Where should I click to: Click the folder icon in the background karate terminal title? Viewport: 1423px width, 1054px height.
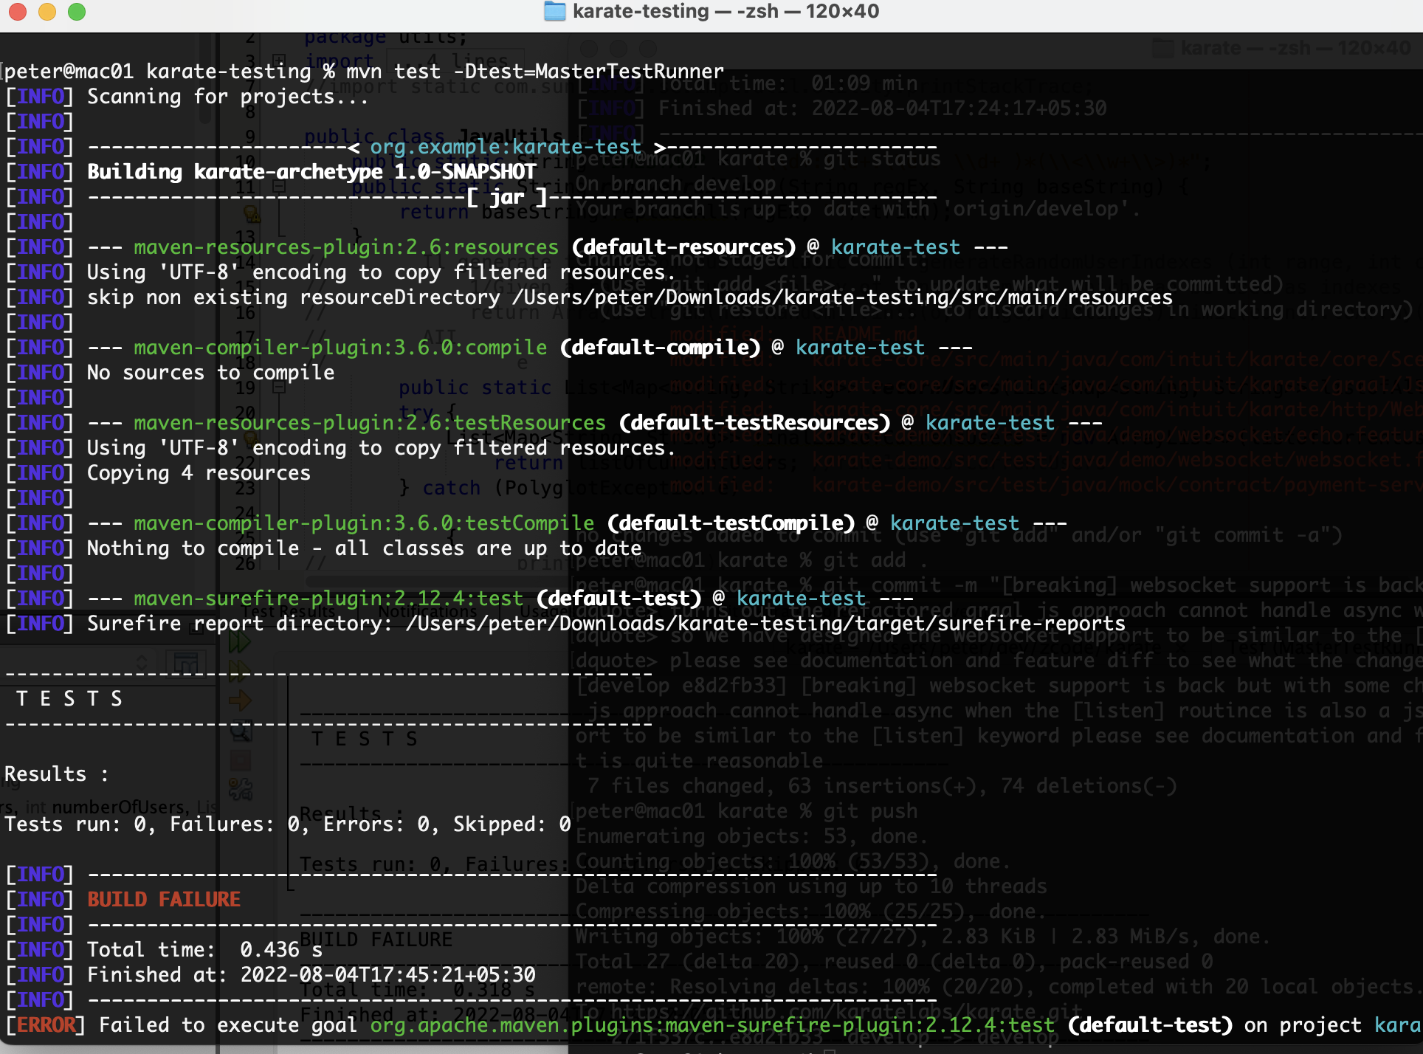[1164, 49]
